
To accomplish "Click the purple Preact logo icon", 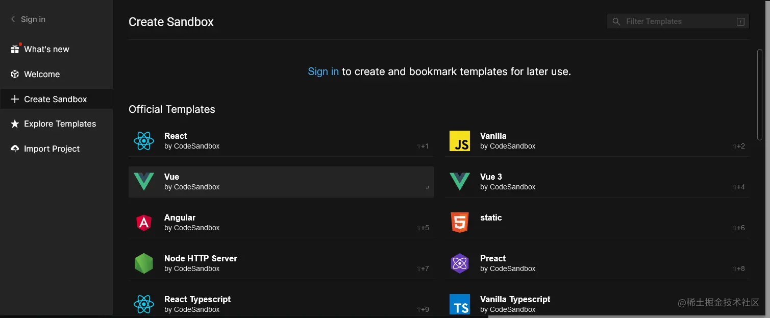I will coord(459,263).
